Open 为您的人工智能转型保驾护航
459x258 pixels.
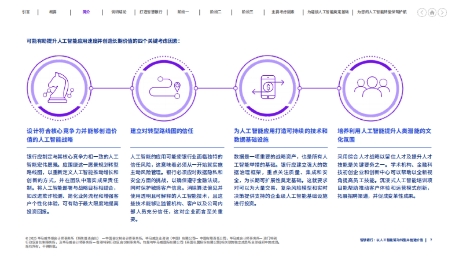coord(382,12)
